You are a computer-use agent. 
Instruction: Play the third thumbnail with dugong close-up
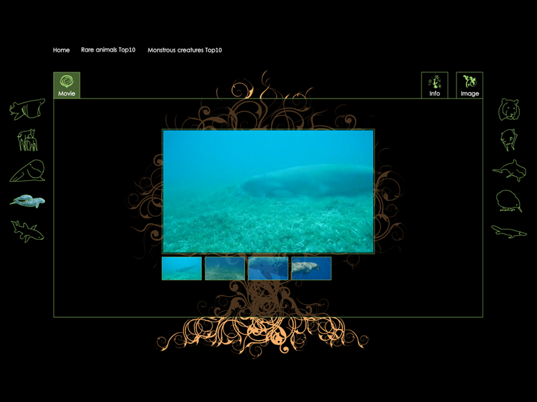click(268, 269)
